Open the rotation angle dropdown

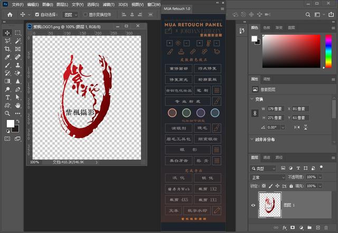point(283,127)
